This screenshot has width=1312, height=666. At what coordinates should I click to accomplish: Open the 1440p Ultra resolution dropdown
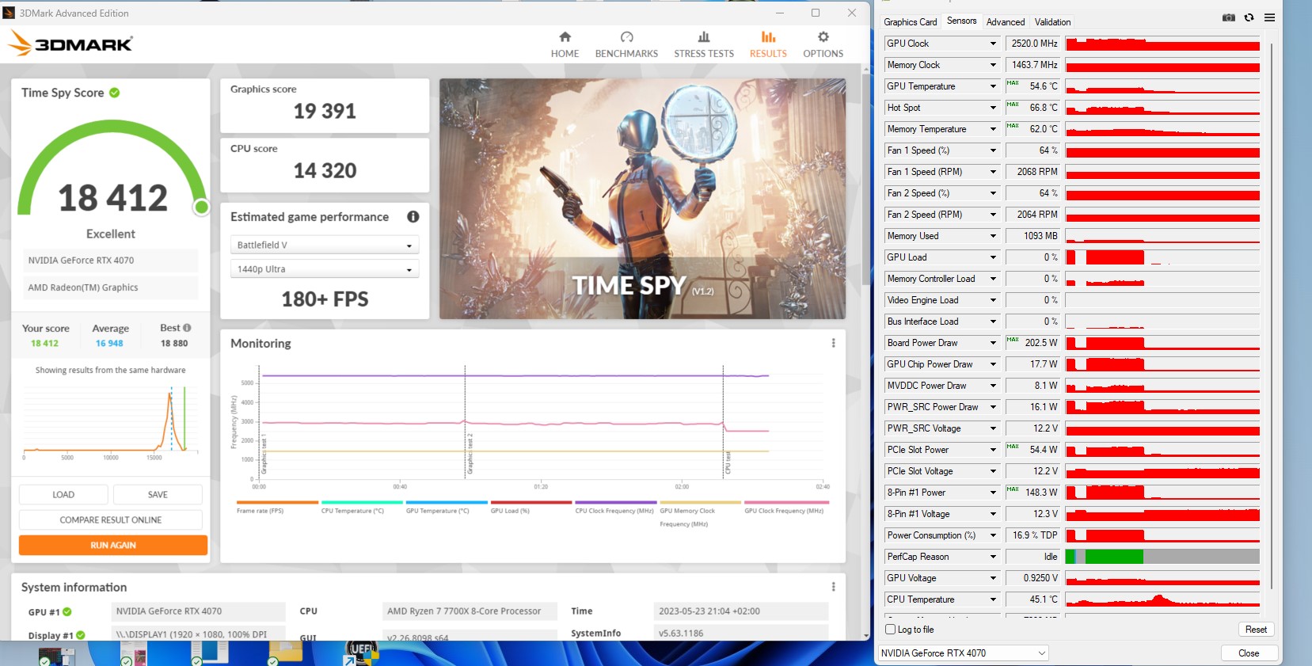[x=324, y=269]
